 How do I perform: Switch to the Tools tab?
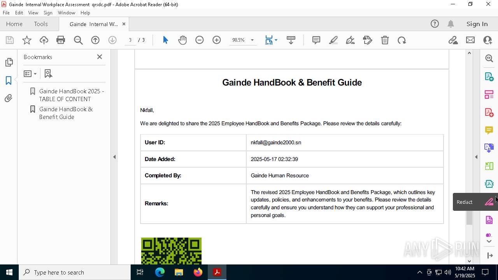coord(41,24)
